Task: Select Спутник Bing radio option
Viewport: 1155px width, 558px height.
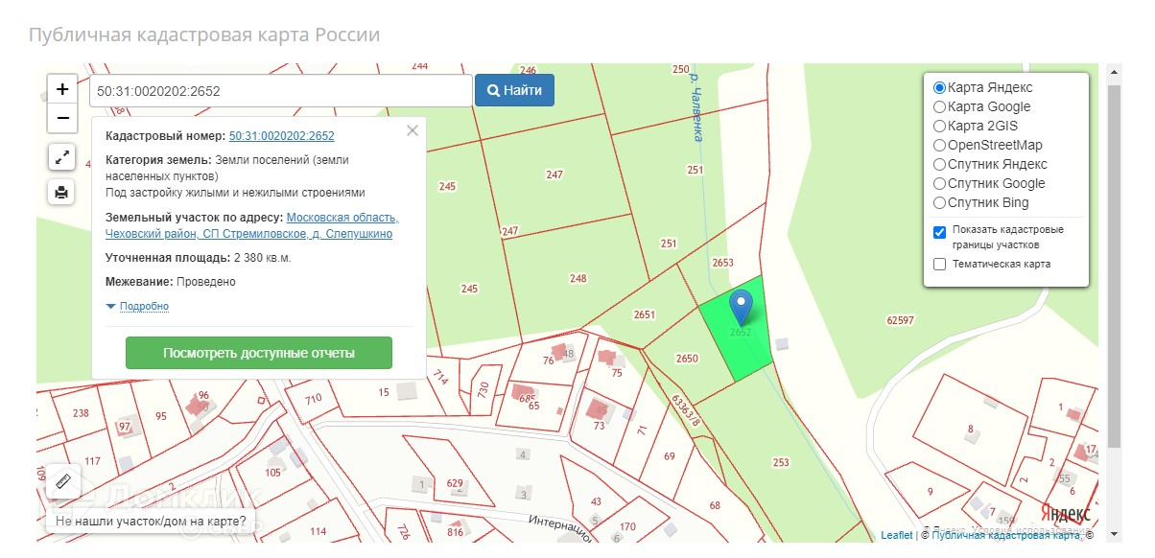Action: (939, 202)
